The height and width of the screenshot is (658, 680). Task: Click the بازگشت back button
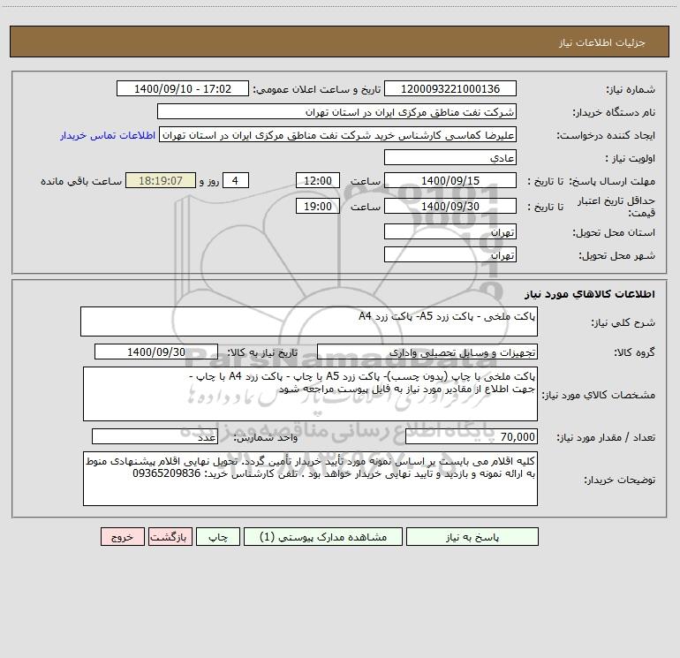tap(170, 537)
